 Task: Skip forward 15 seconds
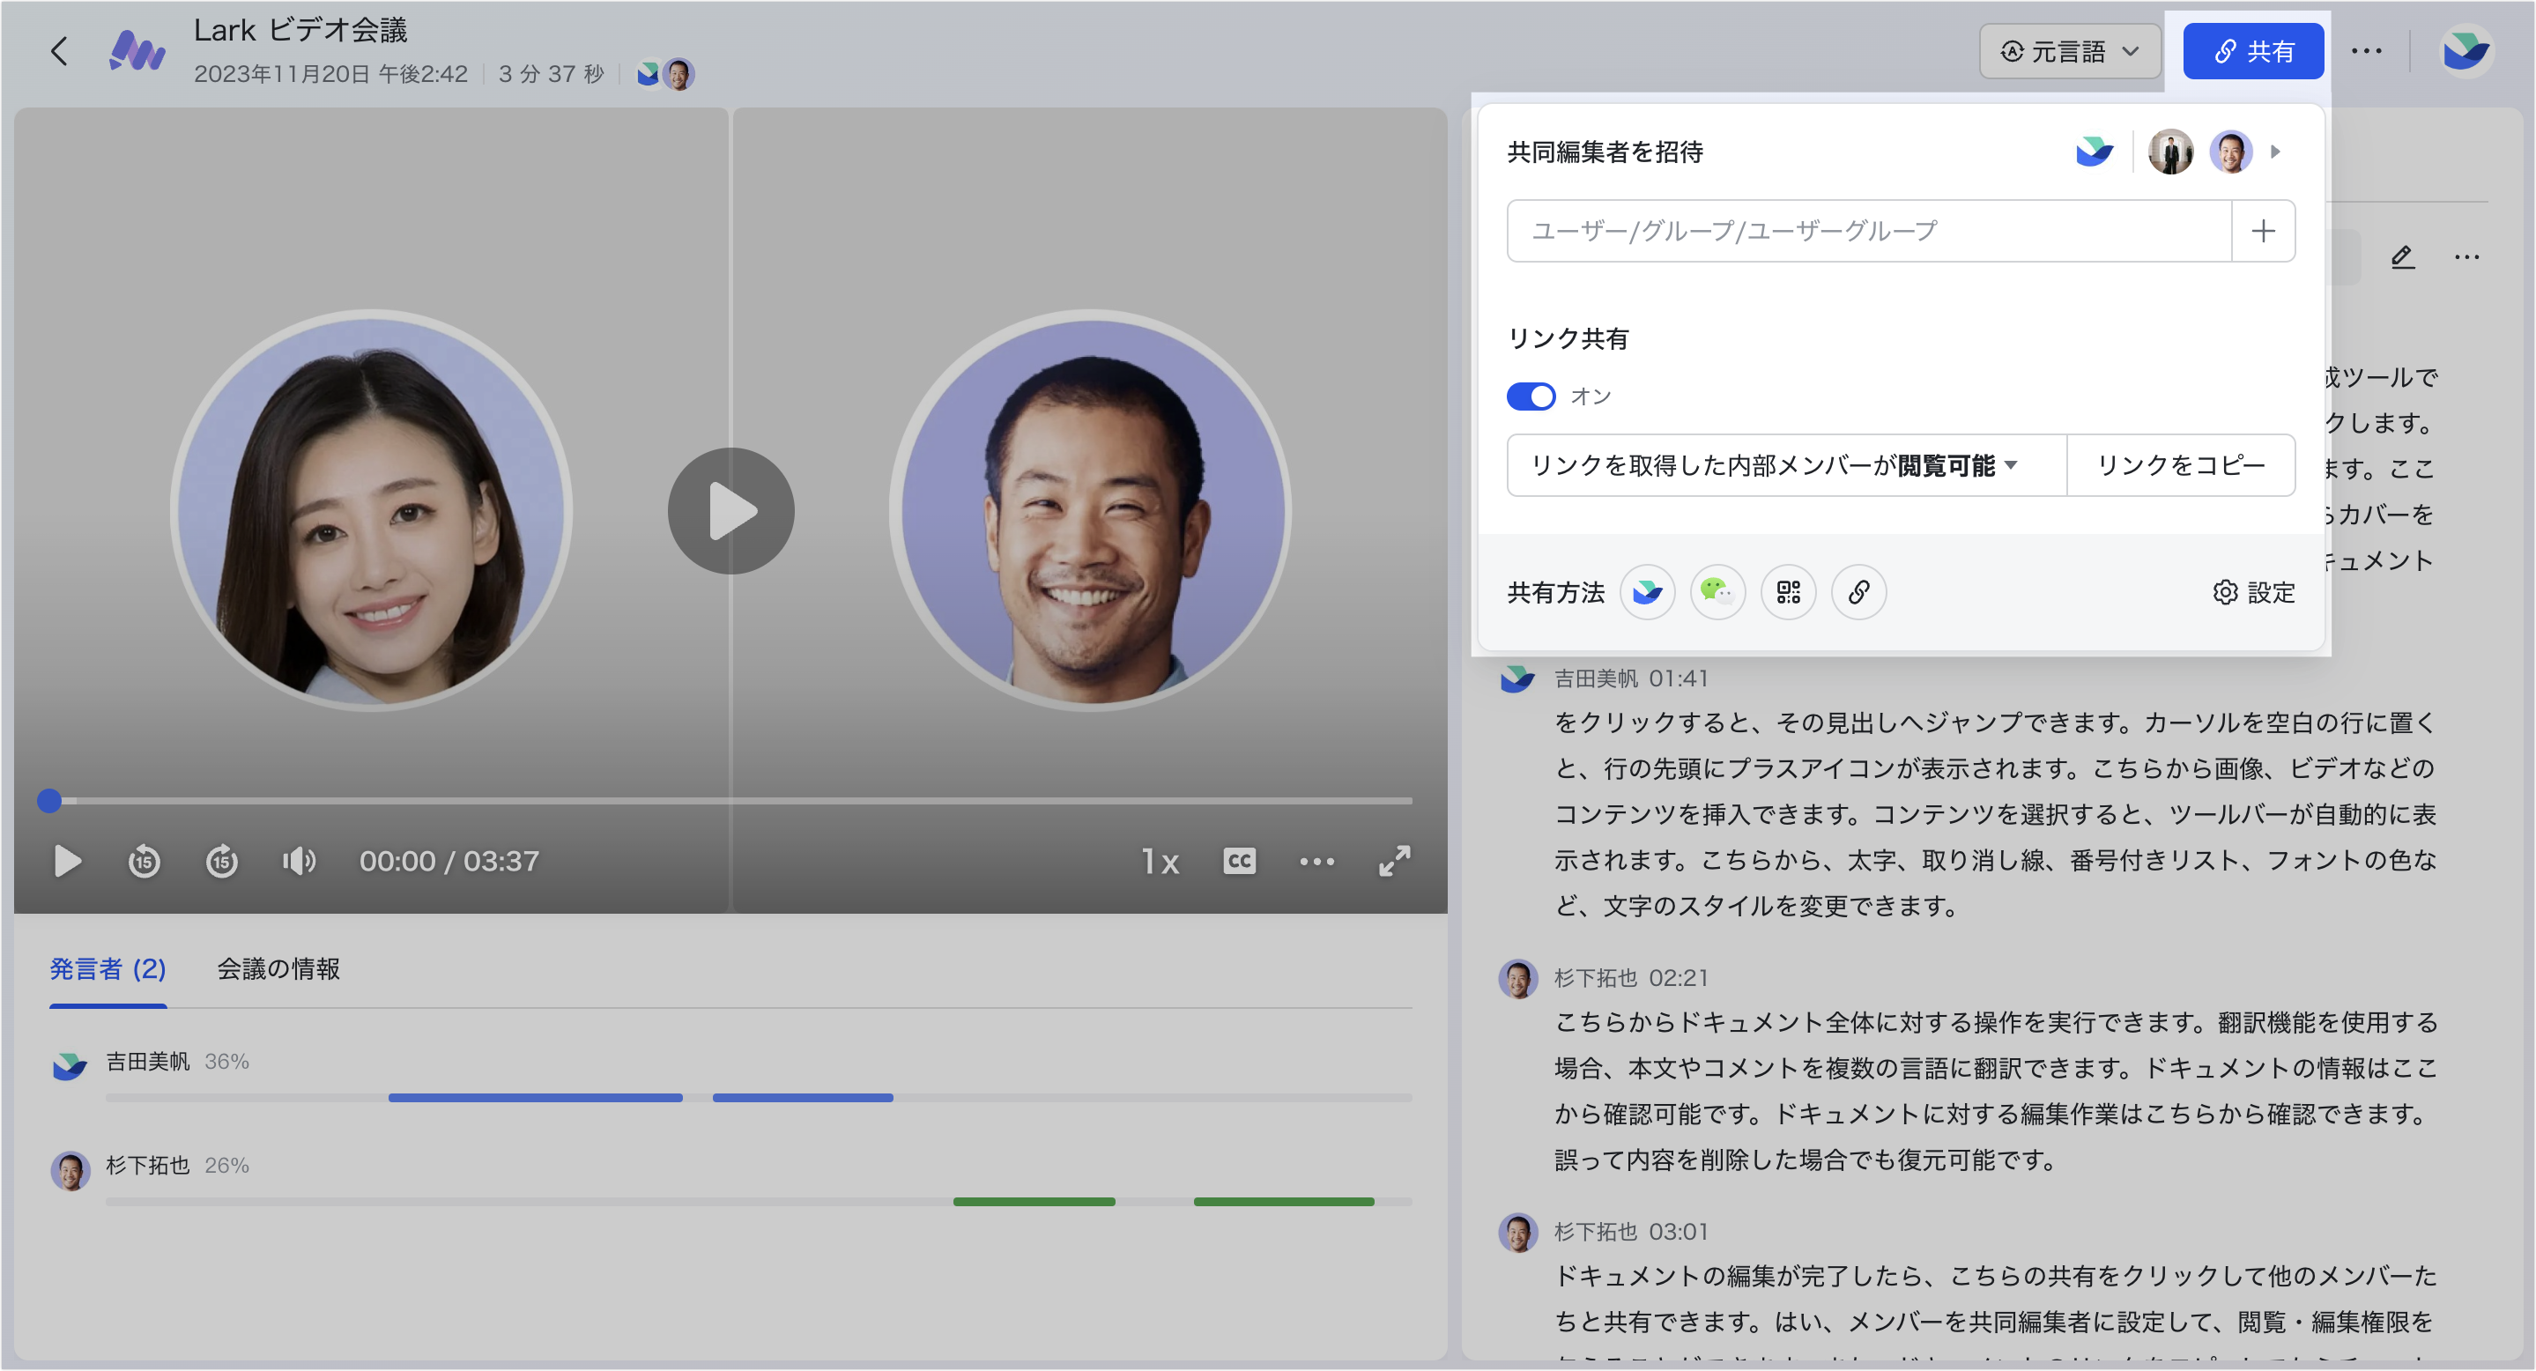(x=221, y=861)
